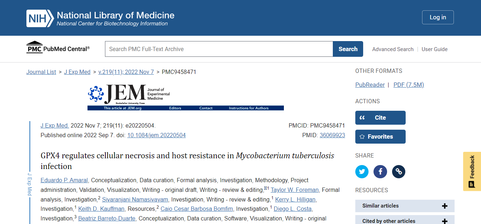
Task: Open the Cite dialog
Action: 380,118
